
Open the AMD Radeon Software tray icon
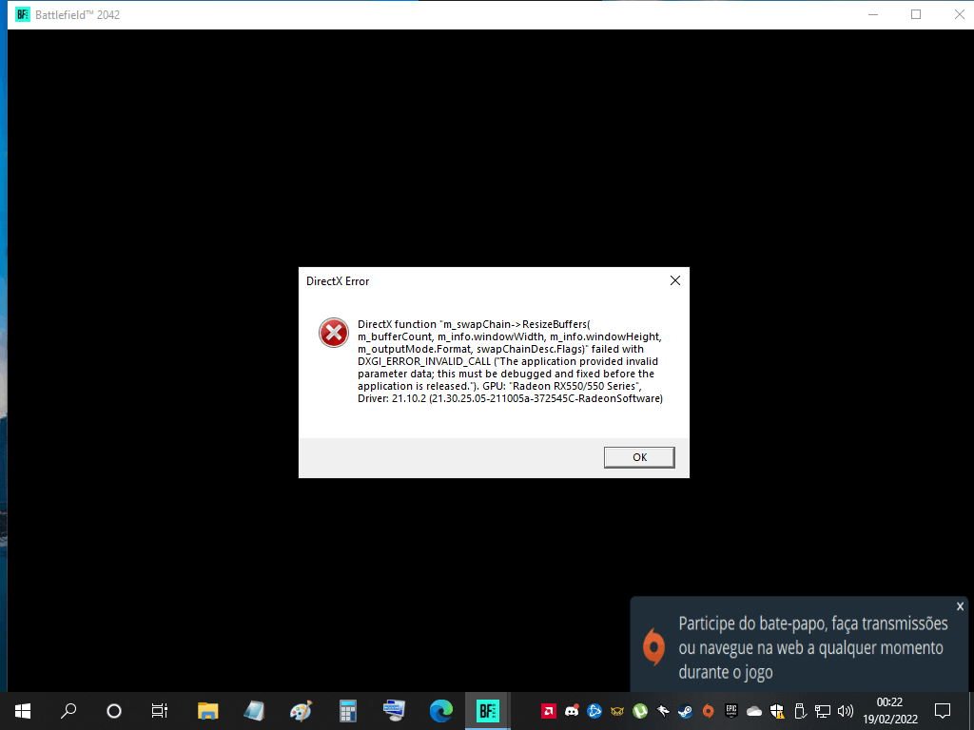coord(549,711)
